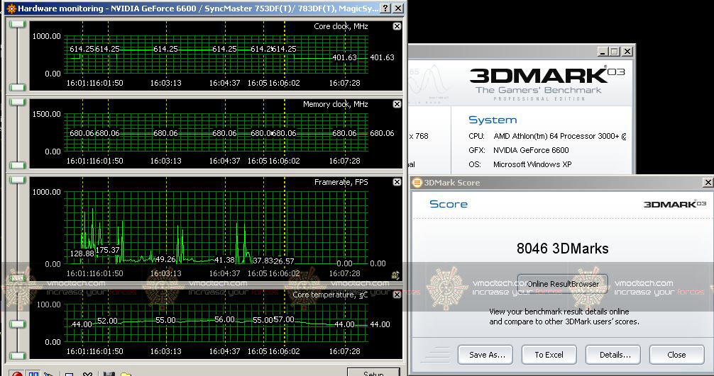Image resolution: width=714 pixels, height=376 pixels.
Task: Click the 41.38 framerate value
Action: pos(224,260)
